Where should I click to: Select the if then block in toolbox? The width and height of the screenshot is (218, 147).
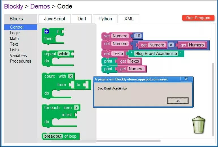coord(48,39)
